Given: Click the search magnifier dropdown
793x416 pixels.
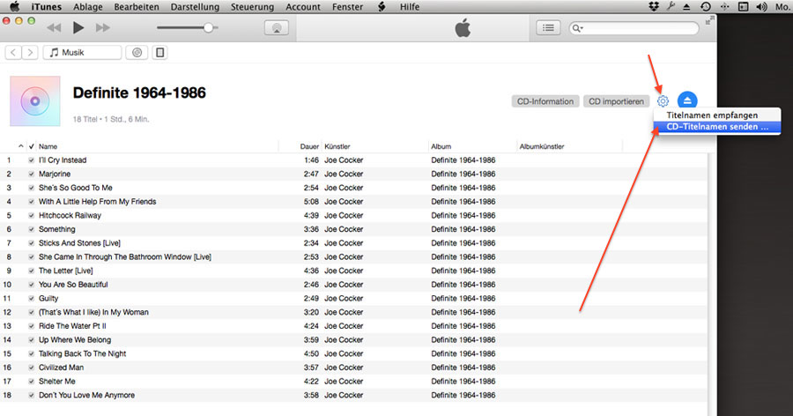Looking at the screenshot, I should [x=577, y=28].
